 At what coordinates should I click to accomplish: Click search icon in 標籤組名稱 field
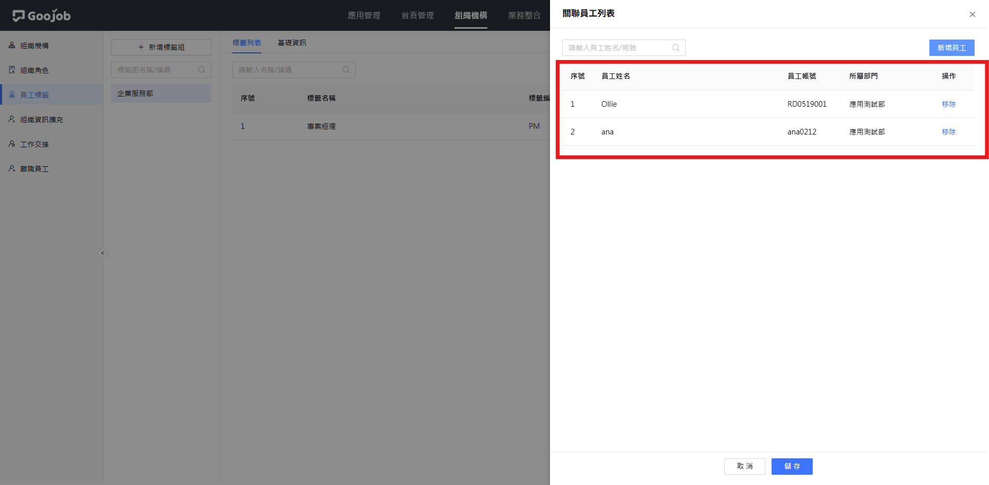pos(202,70)
